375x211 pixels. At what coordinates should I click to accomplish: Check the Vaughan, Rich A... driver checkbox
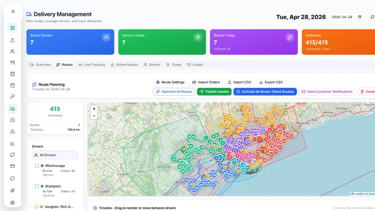click(37, 207)
